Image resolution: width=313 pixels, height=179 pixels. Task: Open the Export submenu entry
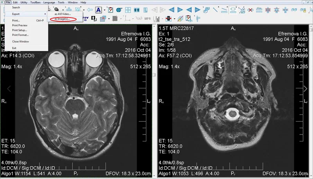pyautogui.click(x=26, y=14)
